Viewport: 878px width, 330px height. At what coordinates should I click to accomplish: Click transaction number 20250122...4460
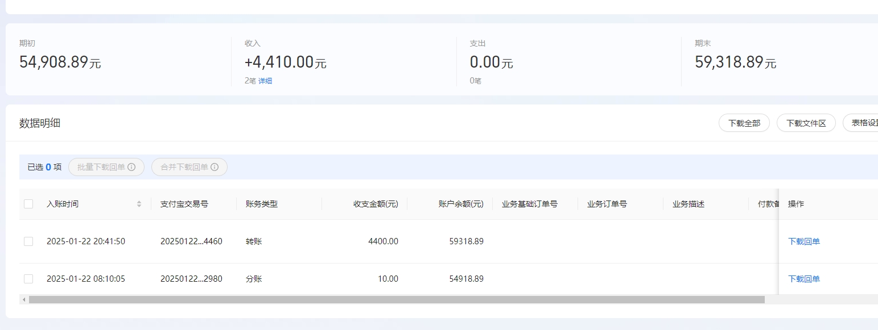click(191, 241)
